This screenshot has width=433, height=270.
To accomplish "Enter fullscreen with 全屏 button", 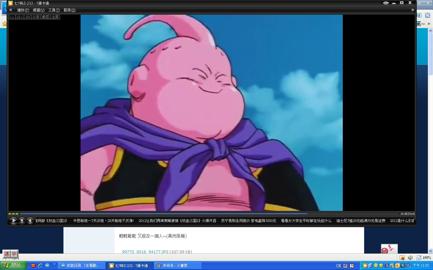I will pos(55,17).
